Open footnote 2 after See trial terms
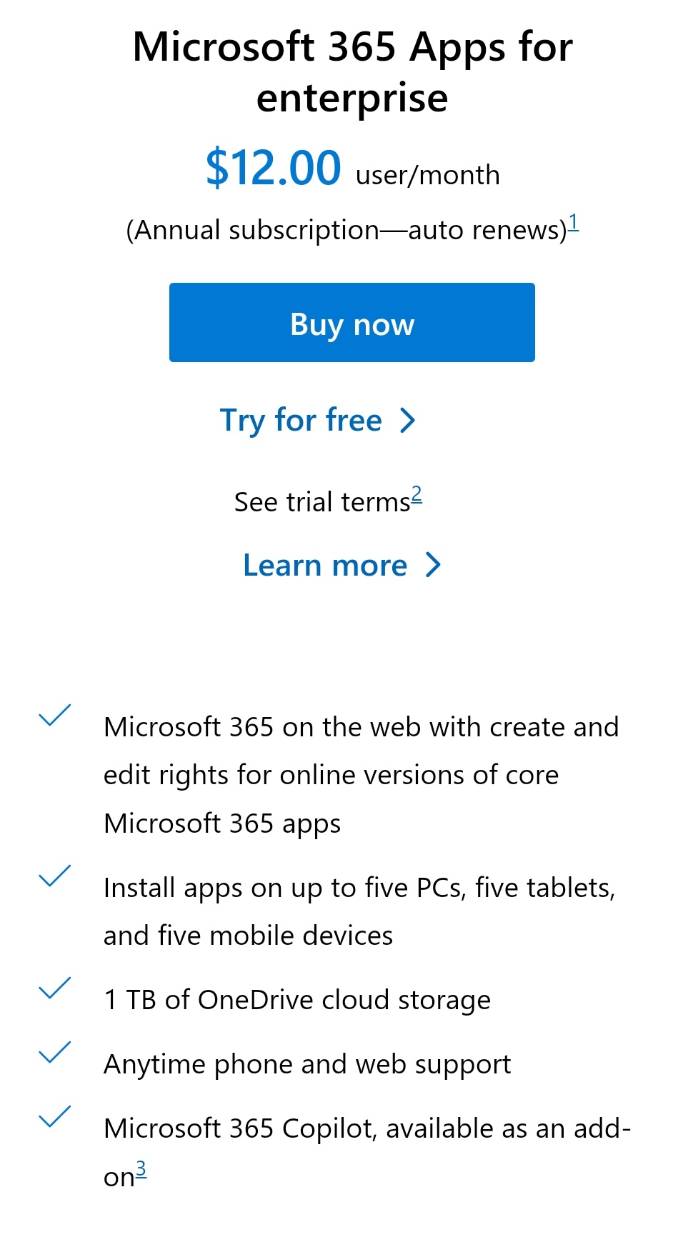Screen dimensions: 688x1237 417,494
